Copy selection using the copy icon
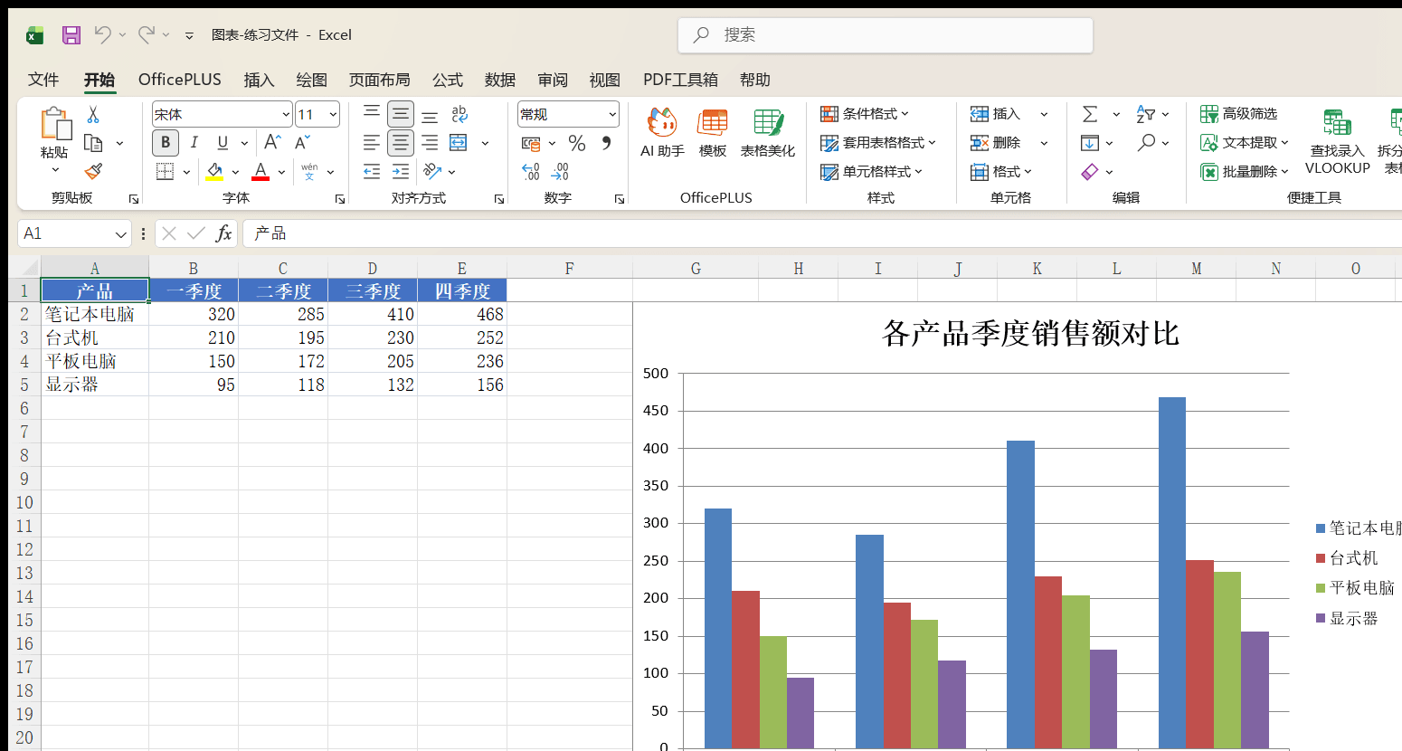This screenshot has height=751, width=1402. click(92, 143)
